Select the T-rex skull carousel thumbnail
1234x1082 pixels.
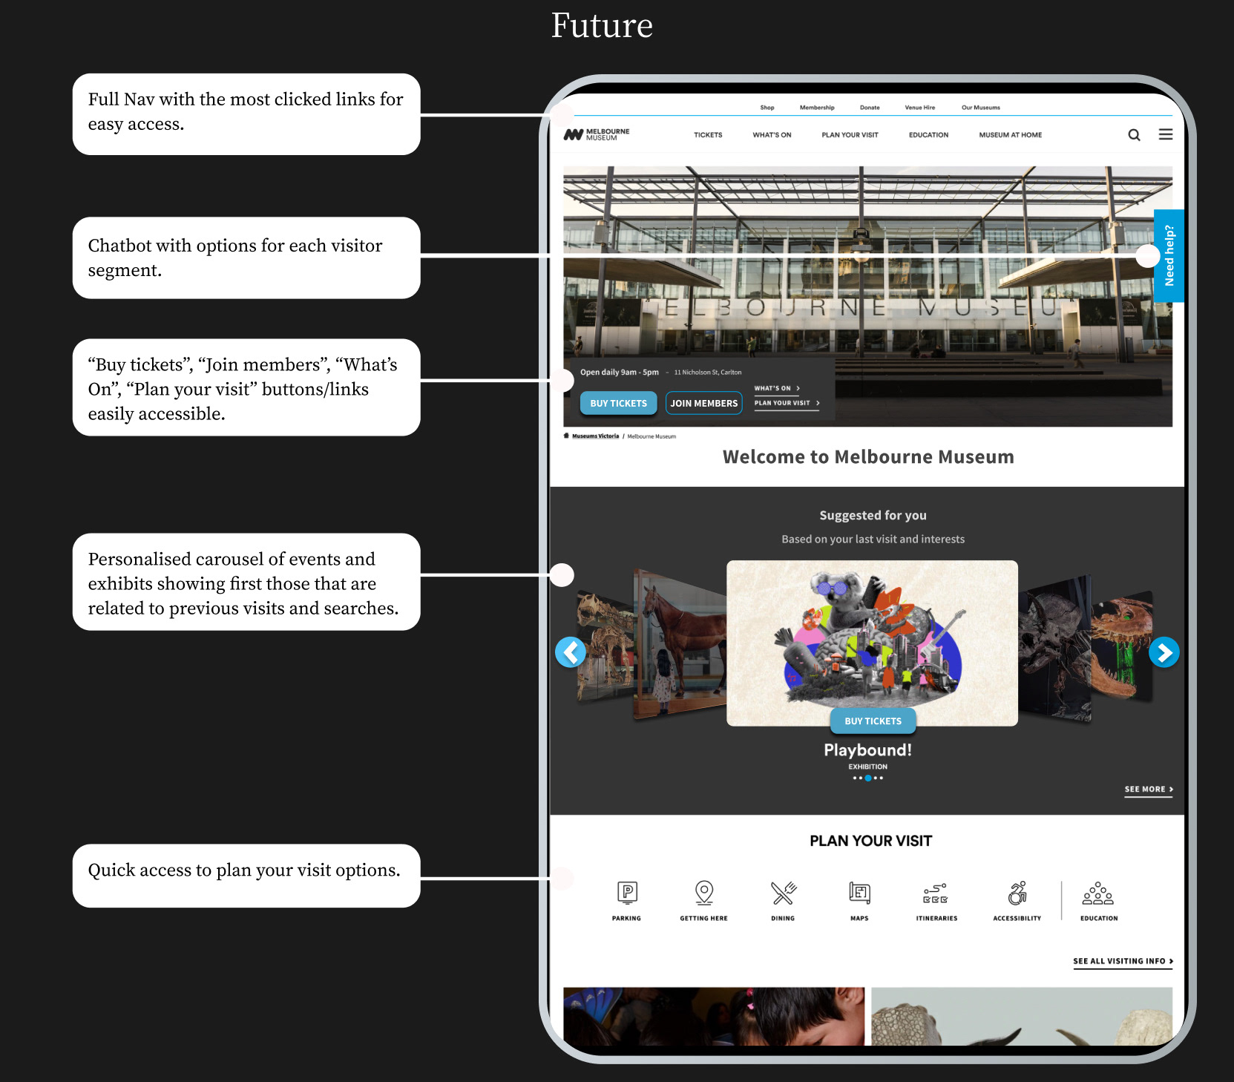(1123, 647)
